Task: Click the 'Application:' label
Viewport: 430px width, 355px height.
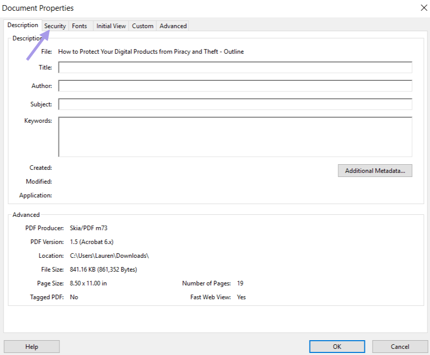Action: coord(35,195)
